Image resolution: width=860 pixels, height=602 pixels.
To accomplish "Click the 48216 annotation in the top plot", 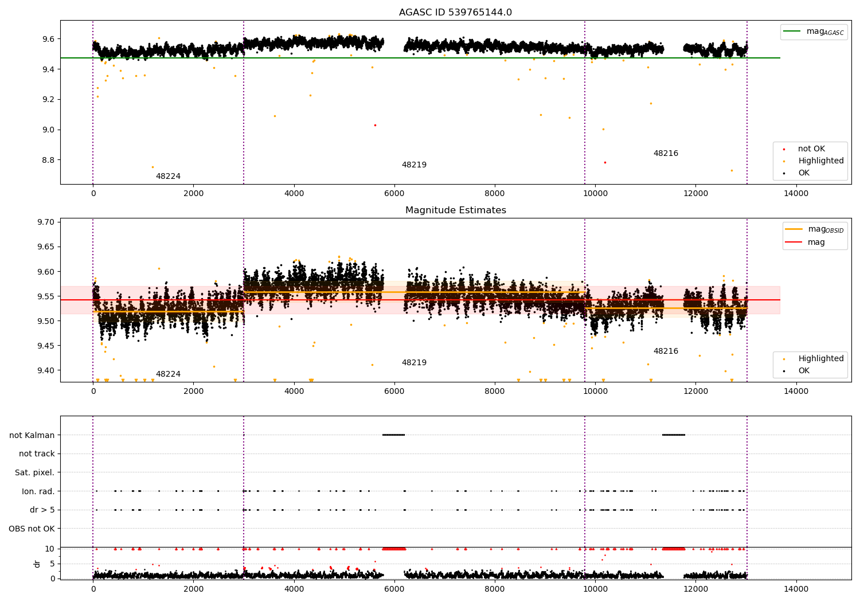I will [666, 154].
